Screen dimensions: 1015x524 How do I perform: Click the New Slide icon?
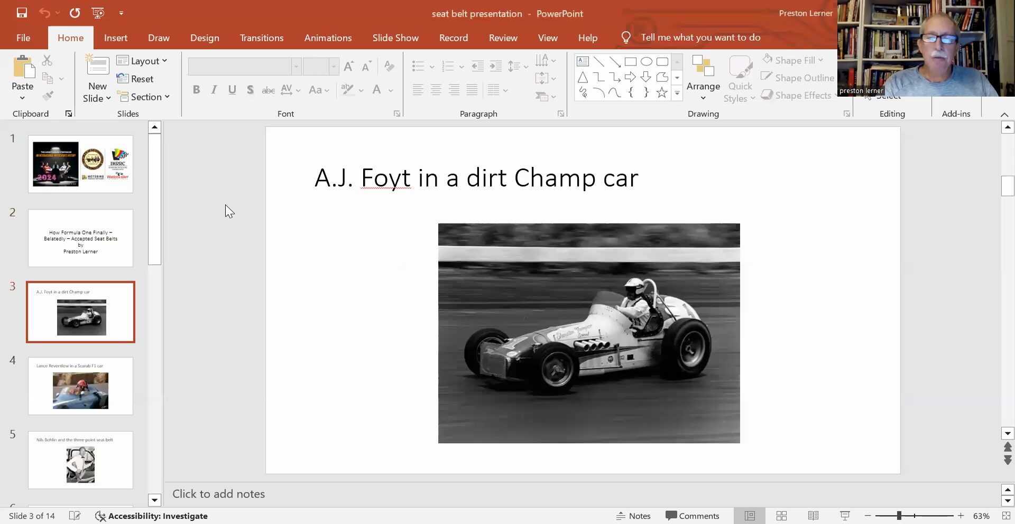97,67
